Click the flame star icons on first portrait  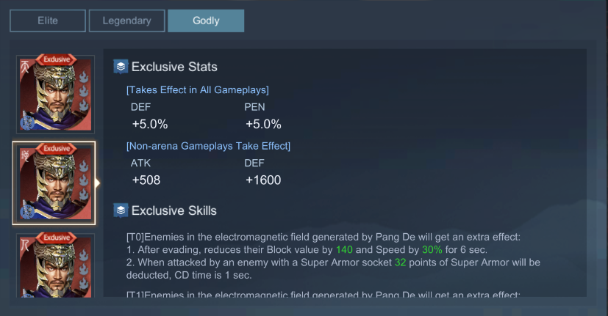point(84,91)
